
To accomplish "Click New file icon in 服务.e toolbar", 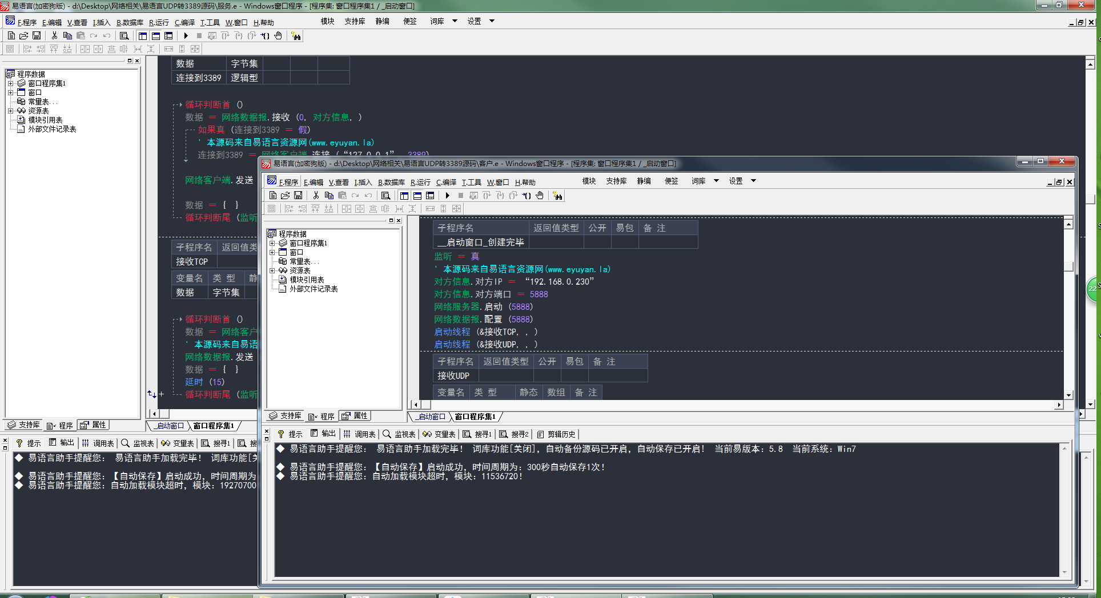I will click(11, 35).
